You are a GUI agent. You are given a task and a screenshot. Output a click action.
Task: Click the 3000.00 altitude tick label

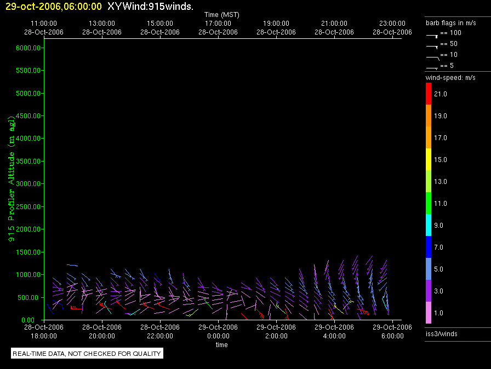29,184
